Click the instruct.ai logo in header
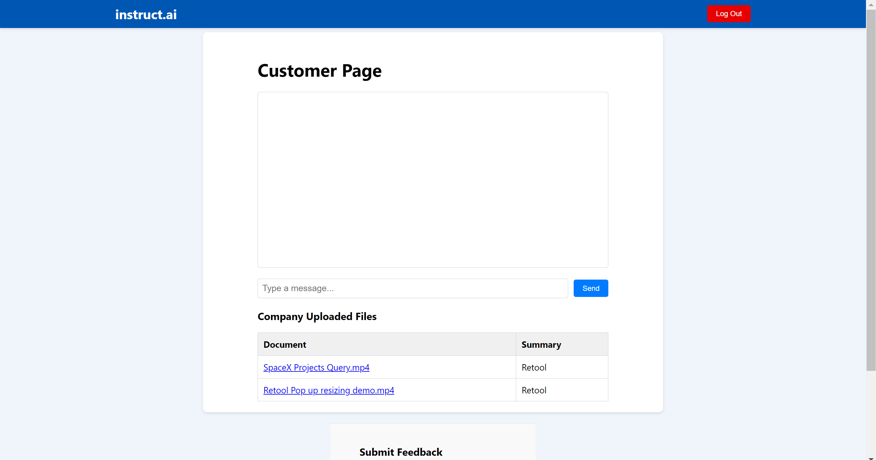The width and height of the screenshot is (876, 460). [x=146, y=14]
